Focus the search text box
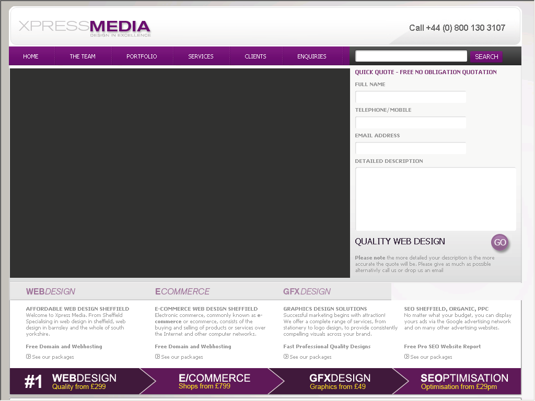The width and height of the screenshot is (535, 401). tap(411, 56)
